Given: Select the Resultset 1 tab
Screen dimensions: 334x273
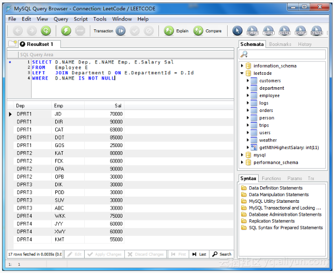Looking at the screenshot, I should 40,44.
